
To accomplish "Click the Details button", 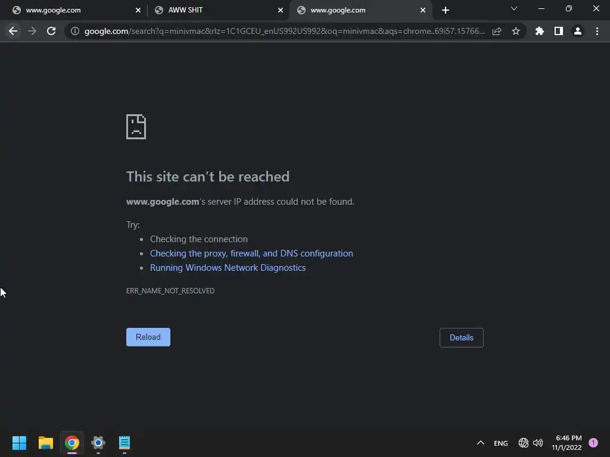I will click(x=462, y=337).
